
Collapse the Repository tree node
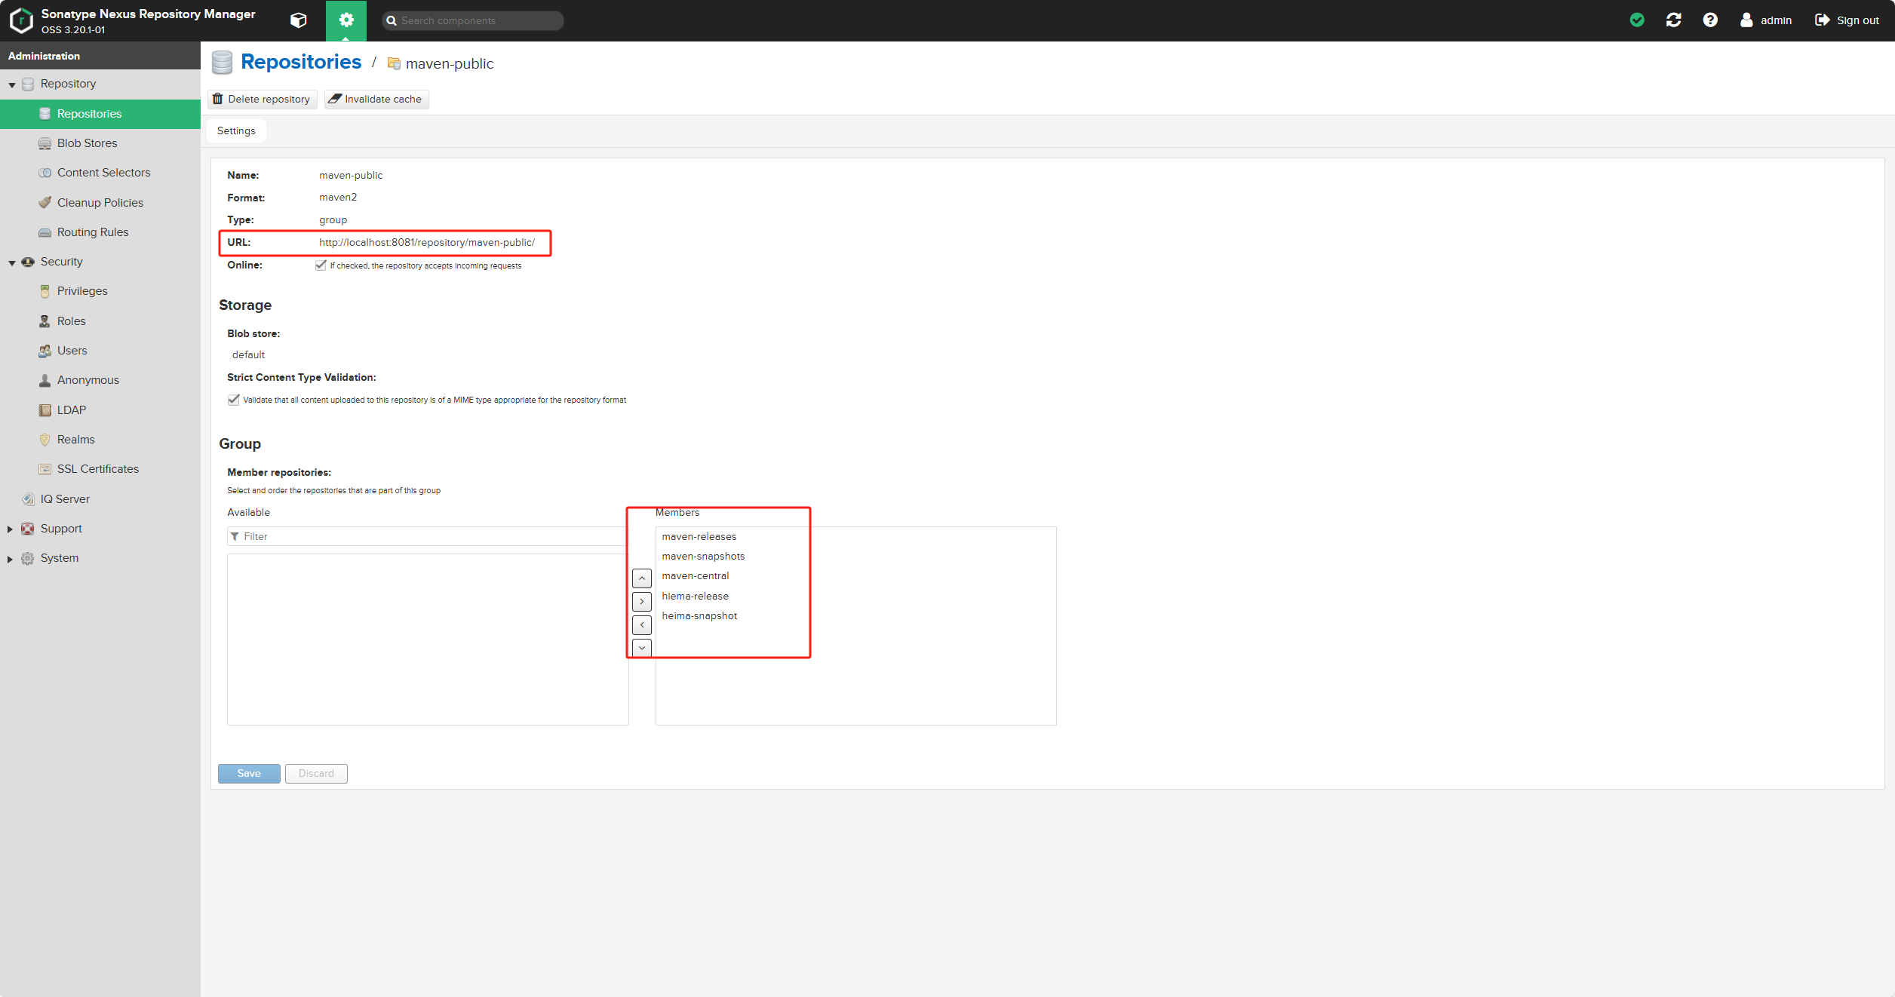pyautogui.click(x=12, y=84)
